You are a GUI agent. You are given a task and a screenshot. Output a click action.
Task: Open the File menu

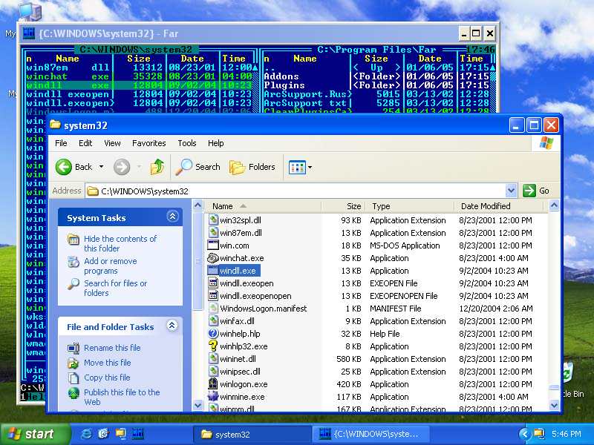61,143
